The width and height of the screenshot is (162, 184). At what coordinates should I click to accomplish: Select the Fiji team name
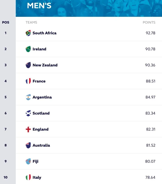35,161
